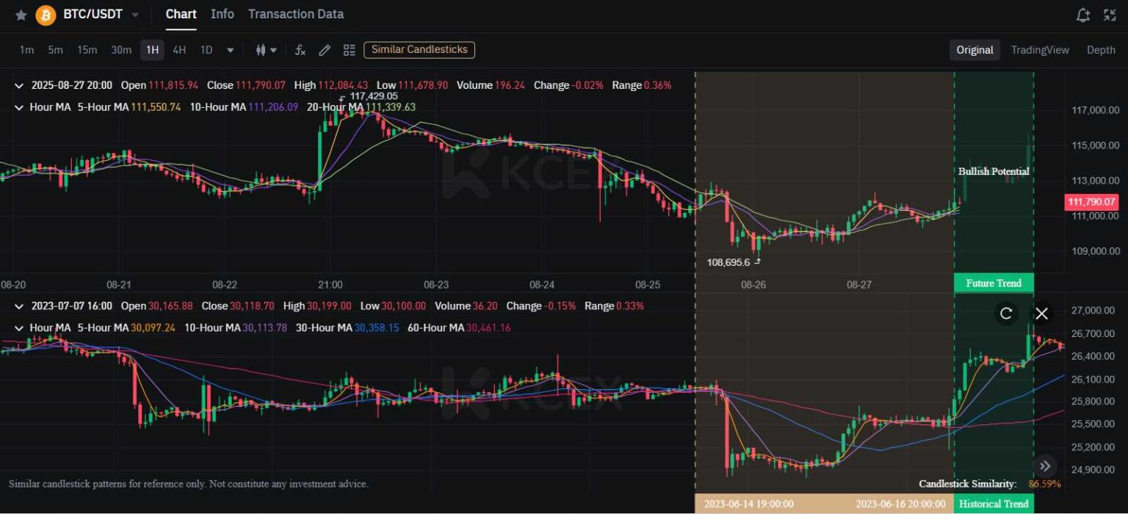Favorite BTC/USDT using the star icon
1128x514 pixels.
tap(20, 14)
